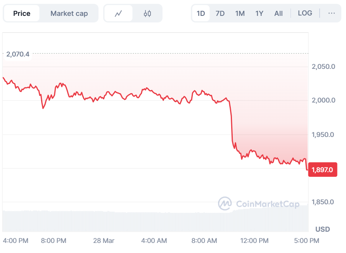Image resolution: width=346 pixels, height=253 pixels.
Task: Click the USD currency label
Action: tap(323, 229)
